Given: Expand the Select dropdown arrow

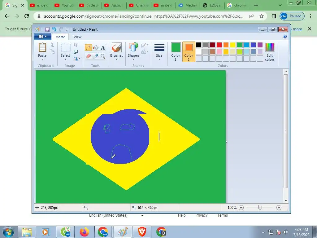Looking at the screenshot, I should [66, 59].
